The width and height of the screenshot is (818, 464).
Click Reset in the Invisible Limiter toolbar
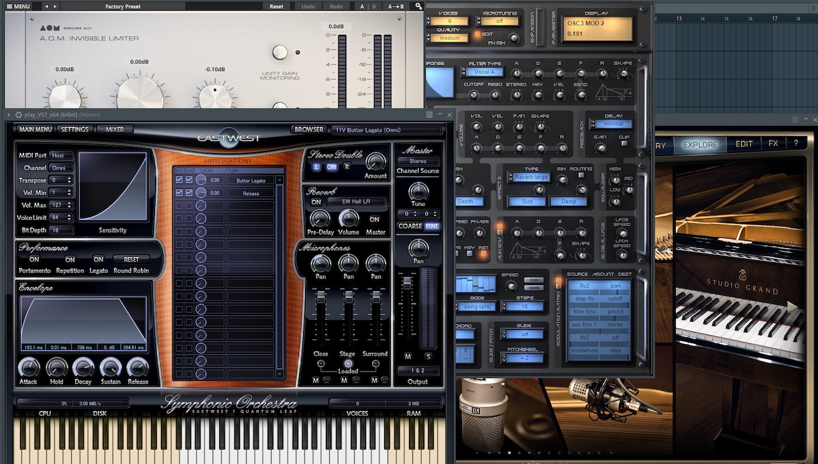[276, 6]
